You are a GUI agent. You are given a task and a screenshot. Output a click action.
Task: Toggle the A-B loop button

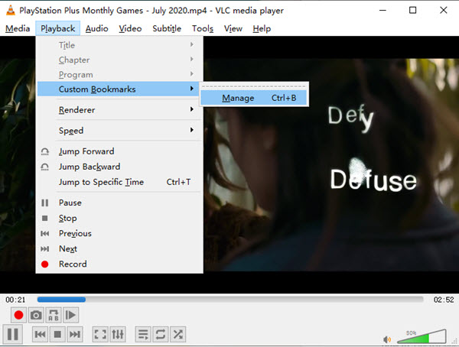54,315
